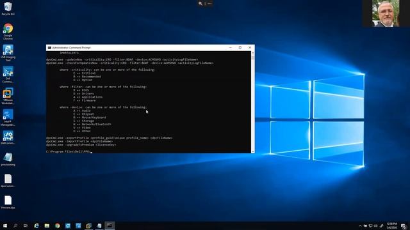410x230 pixels.
Task: Click the 'A => Applications' line
Action: (88, 97)
